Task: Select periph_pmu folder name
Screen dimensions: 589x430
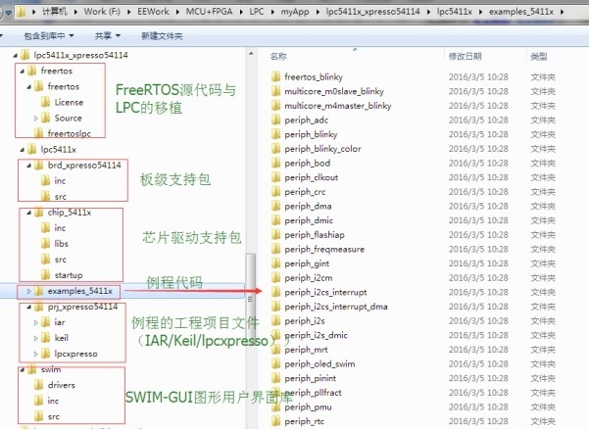Action: pyautogui.click(x=308, y=406)
